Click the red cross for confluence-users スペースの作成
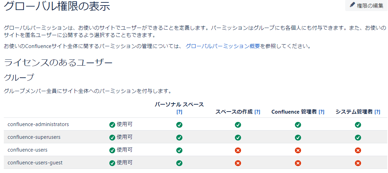The image size is (388, 173). [238, 150]
